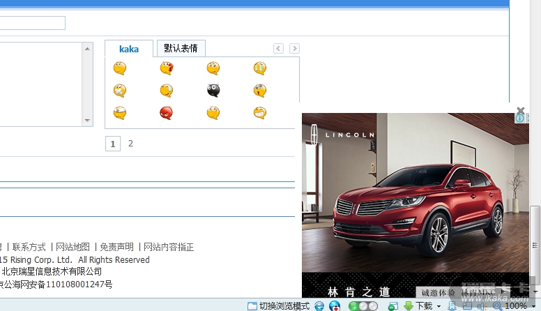This screenshot has height=311, width=541.
Task: Click the magnifier zoom icon
Action: tap(497, 306)
